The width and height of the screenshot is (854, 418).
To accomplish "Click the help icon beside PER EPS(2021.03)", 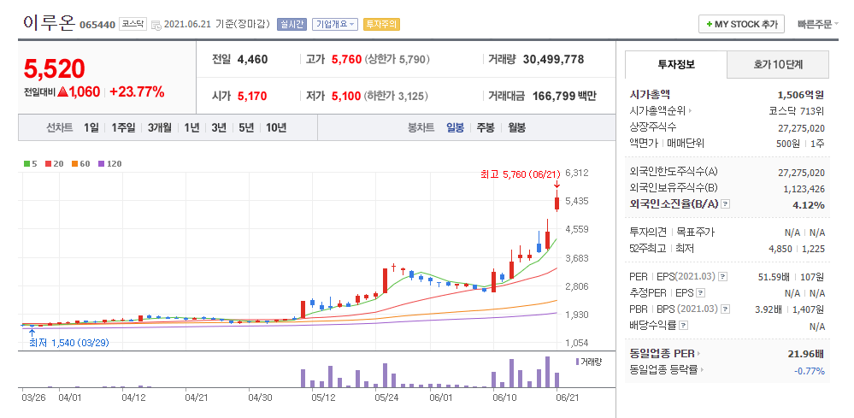I will tap(722, 276).
